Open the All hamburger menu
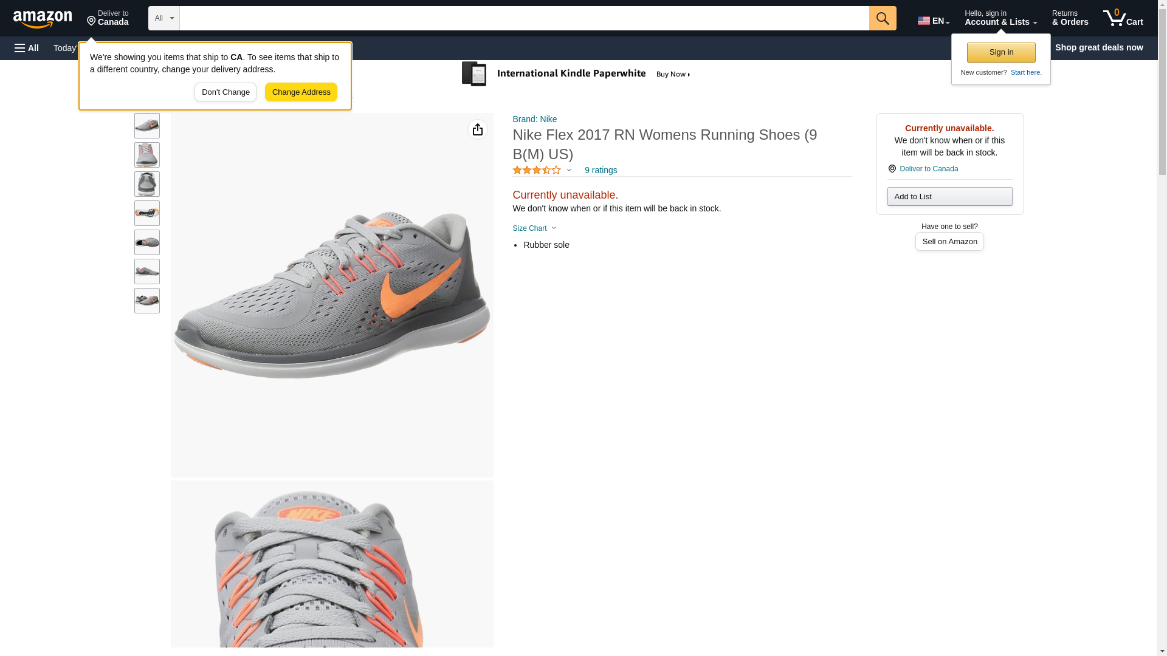The height and width of the screenshot is (656, 1167). click(x=27, y=48)
